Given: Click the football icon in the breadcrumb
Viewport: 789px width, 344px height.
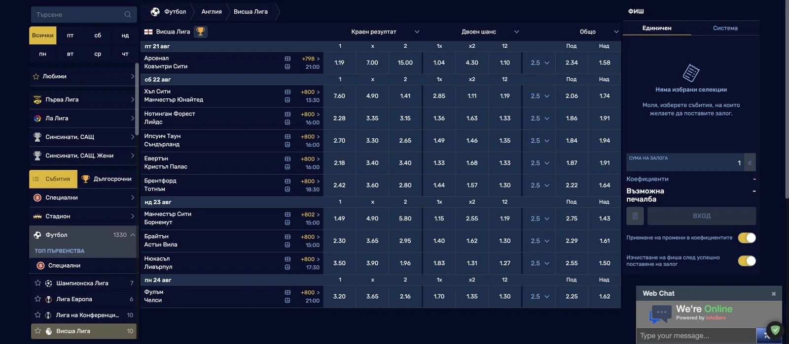Looking at the screenshot, I should click(155, 11).
